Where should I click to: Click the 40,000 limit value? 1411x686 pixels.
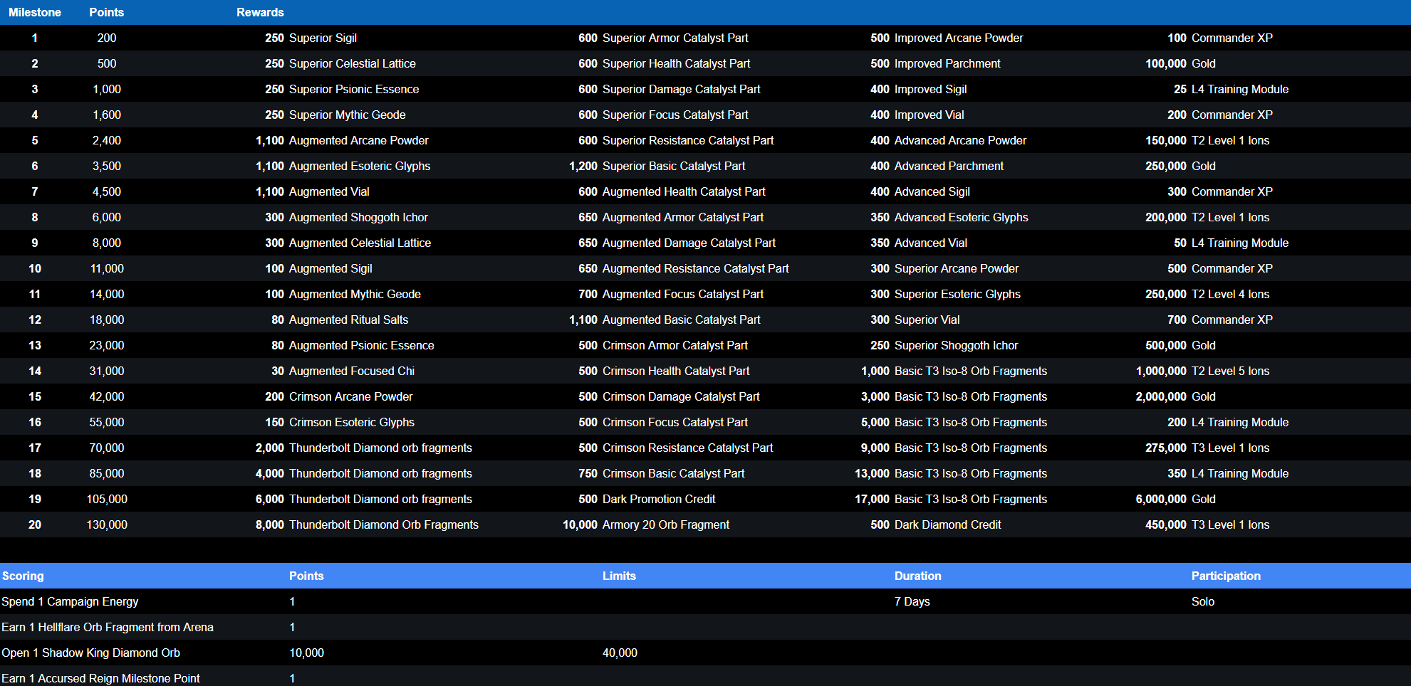click(620, 653)
